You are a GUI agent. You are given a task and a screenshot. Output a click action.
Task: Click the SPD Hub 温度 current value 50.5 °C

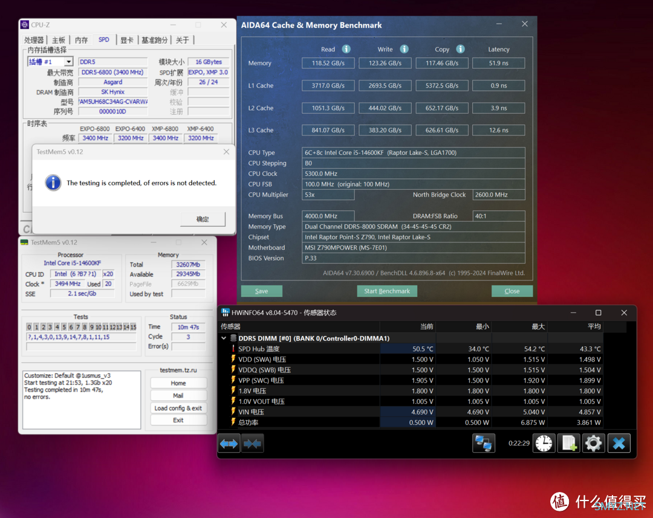pyautogui.click(x=408, y=349)
